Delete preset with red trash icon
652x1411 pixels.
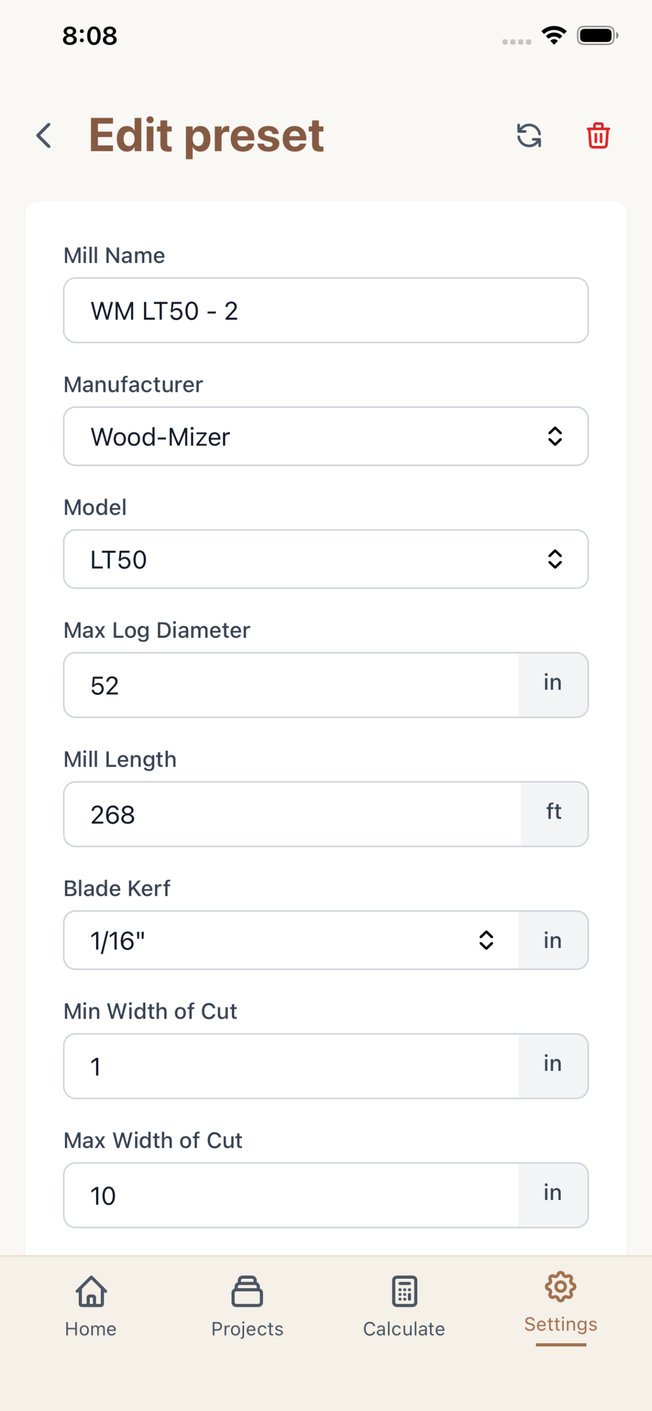pyautogui.click(x=598, y=136)
